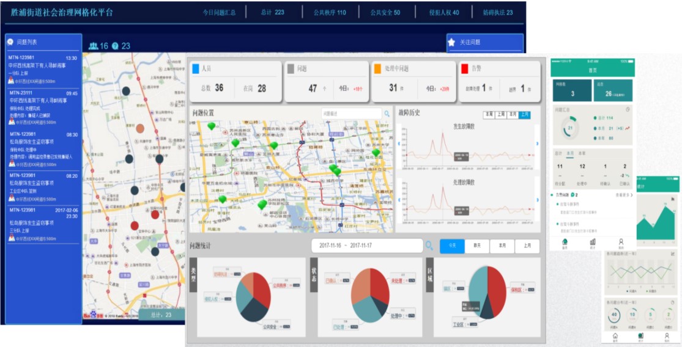Click the 总计:23 bar below platform map
The height and width of the screenshot is (347, 682).
tap(161, 315)
